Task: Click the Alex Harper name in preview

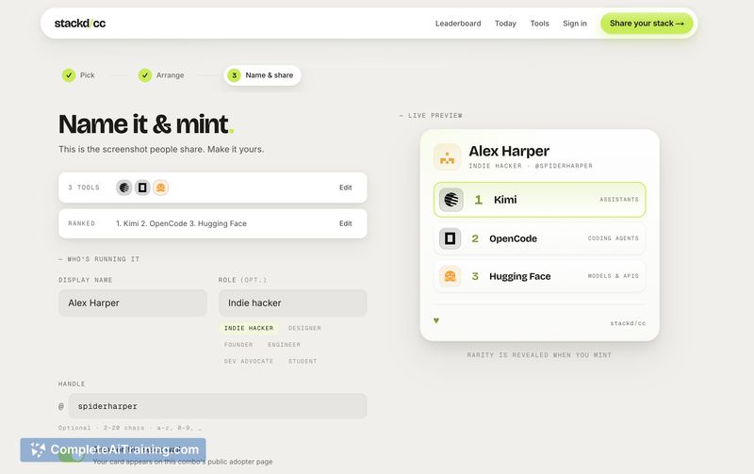Action: [x=509, y=151]
